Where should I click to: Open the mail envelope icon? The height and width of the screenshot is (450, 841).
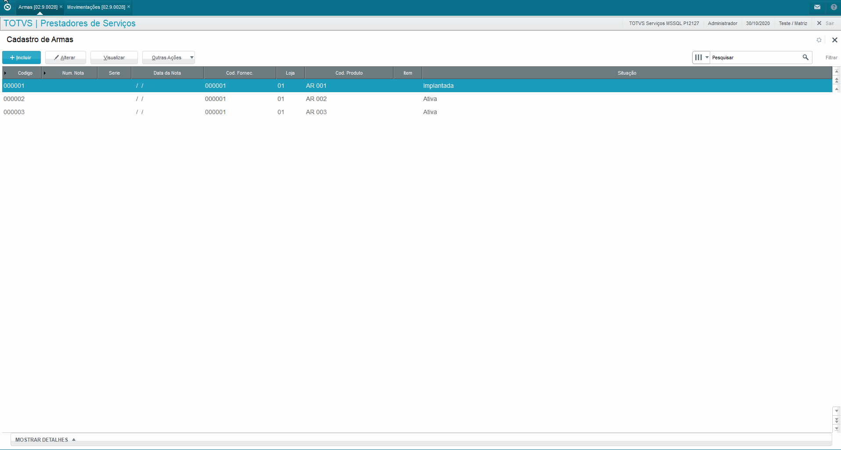pos(817,7)
